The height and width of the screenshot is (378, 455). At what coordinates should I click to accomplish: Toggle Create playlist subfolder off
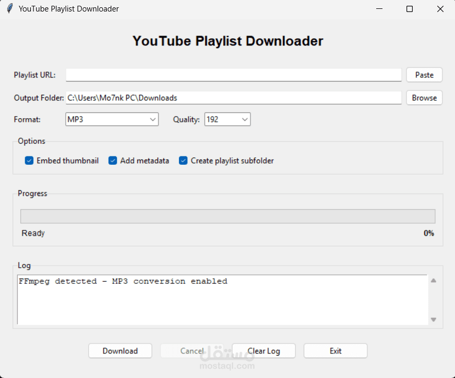pyautogui.click(x=183, y=161)
